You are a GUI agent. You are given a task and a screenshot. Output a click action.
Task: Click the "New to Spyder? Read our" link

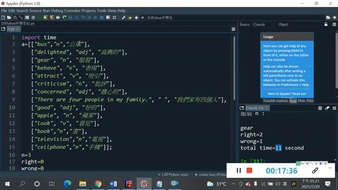(x=287, y=94)
